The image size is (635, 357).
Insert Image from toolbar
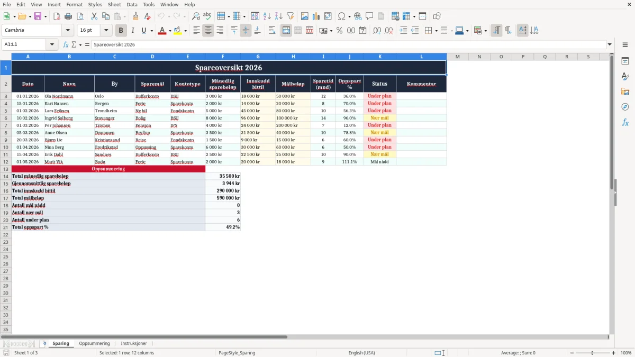point(305,16)
